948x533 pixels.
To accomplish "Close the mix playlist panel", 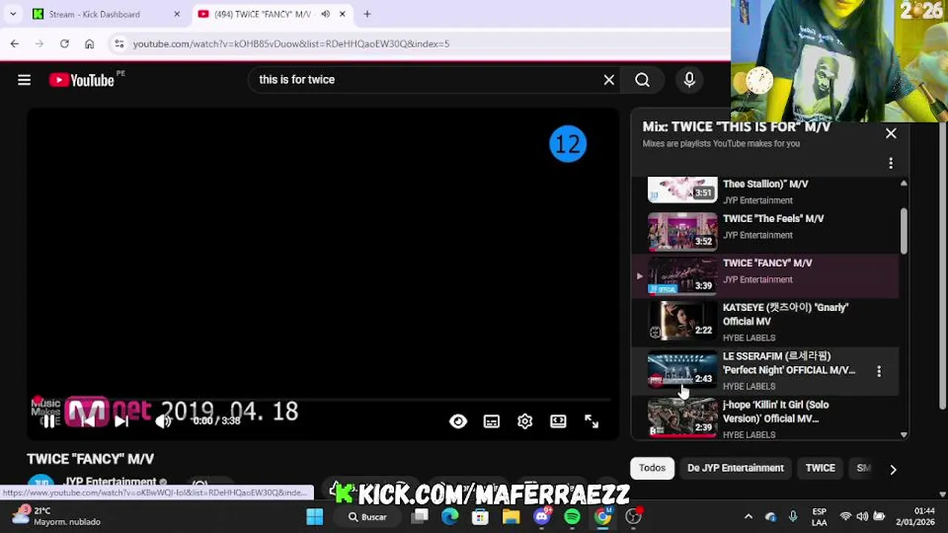I will (891, 133).
